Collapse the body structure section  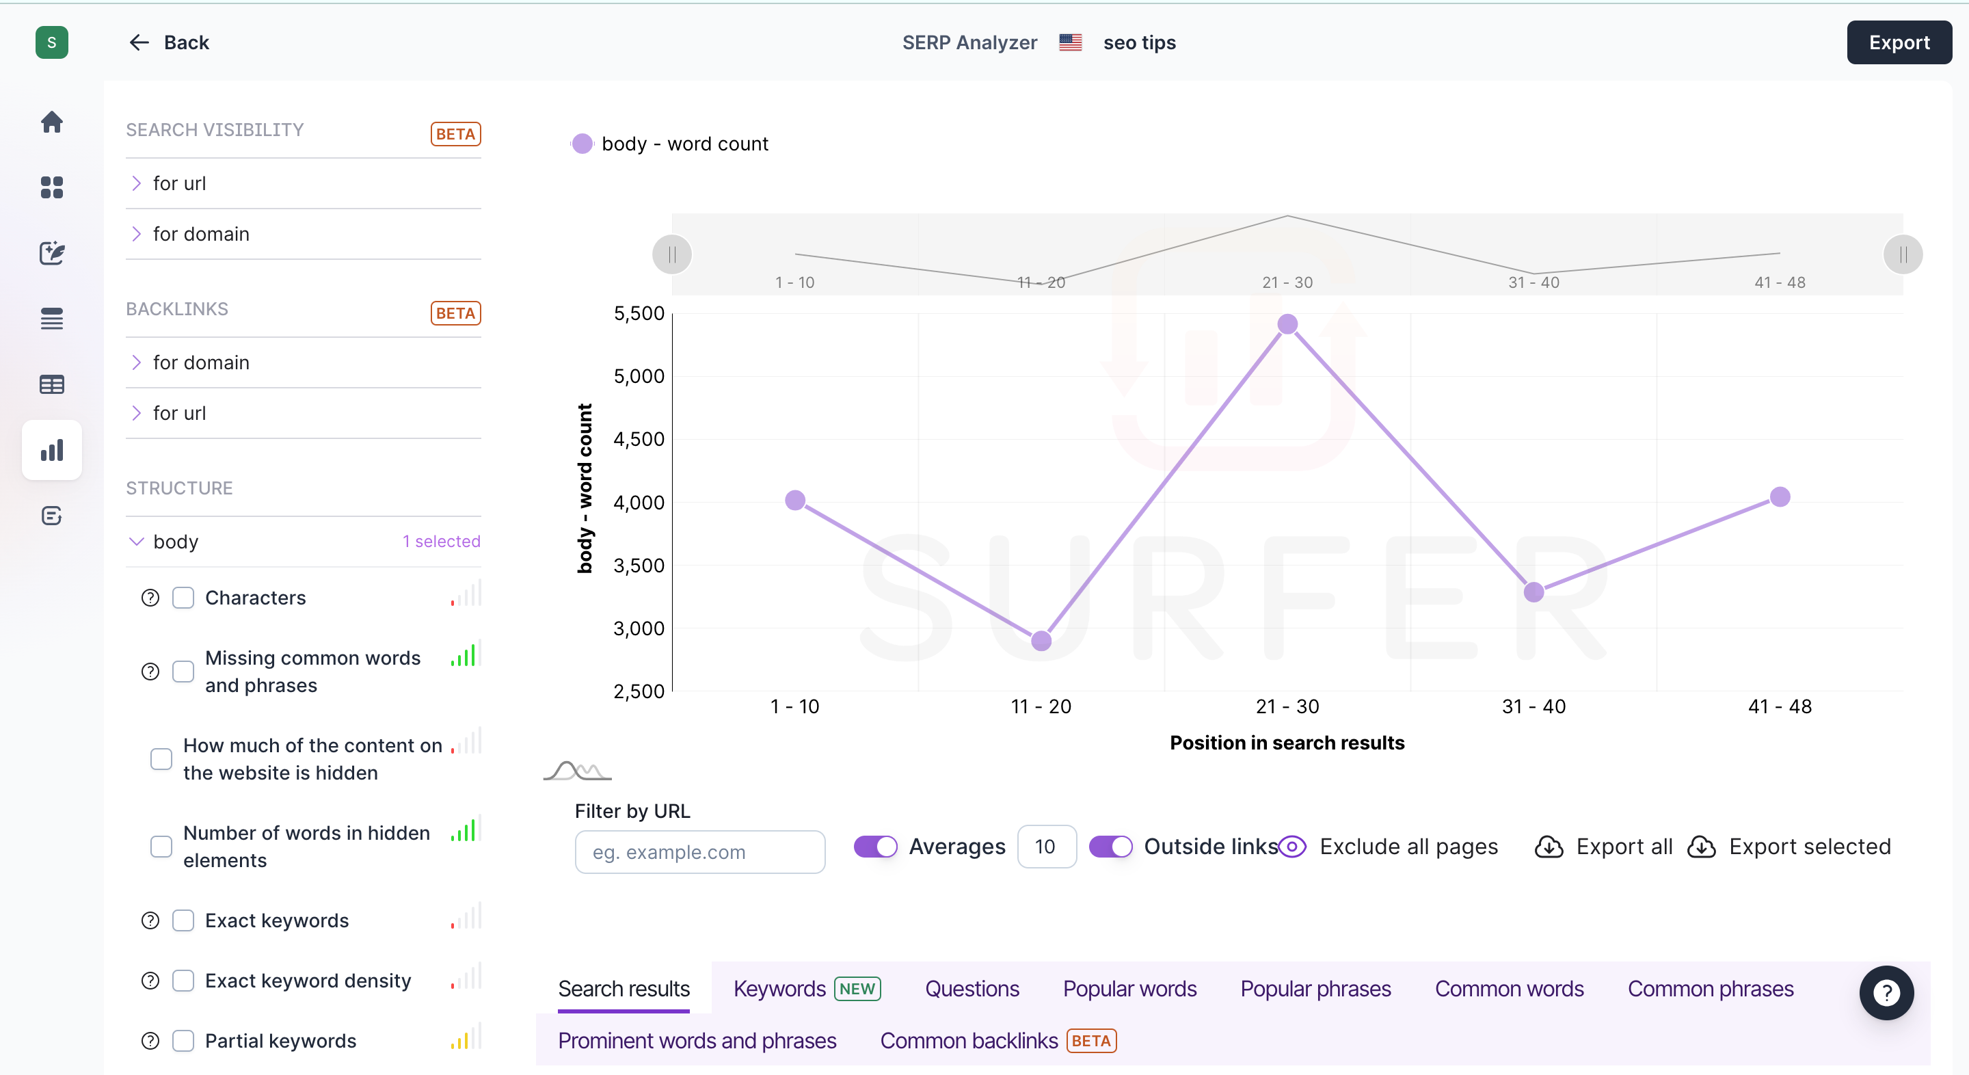[303, 542]
